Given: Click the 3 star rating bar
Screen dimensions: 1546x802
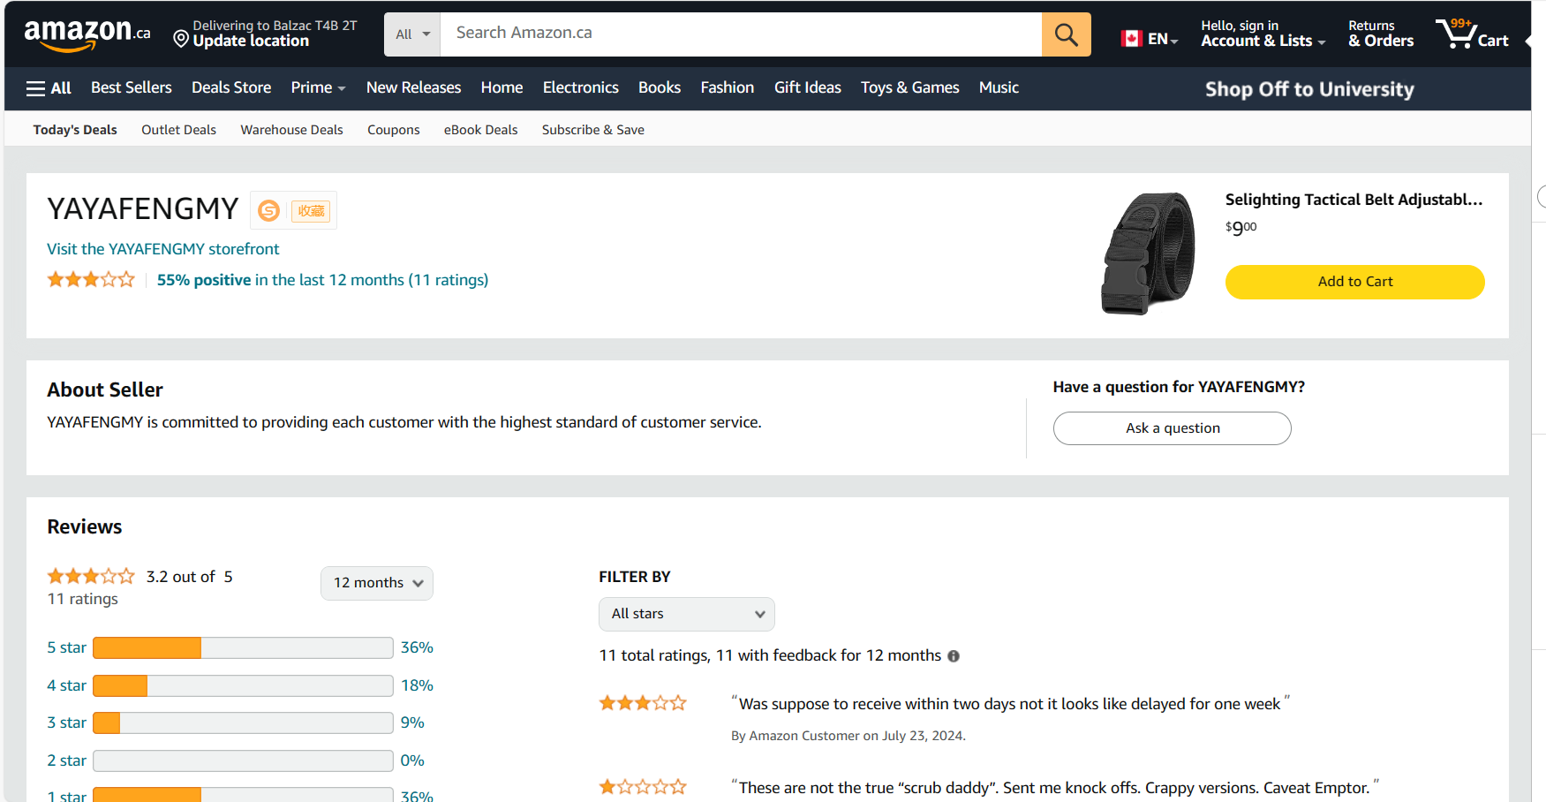Looking at the screenshot, I should (x=243, y=723).
